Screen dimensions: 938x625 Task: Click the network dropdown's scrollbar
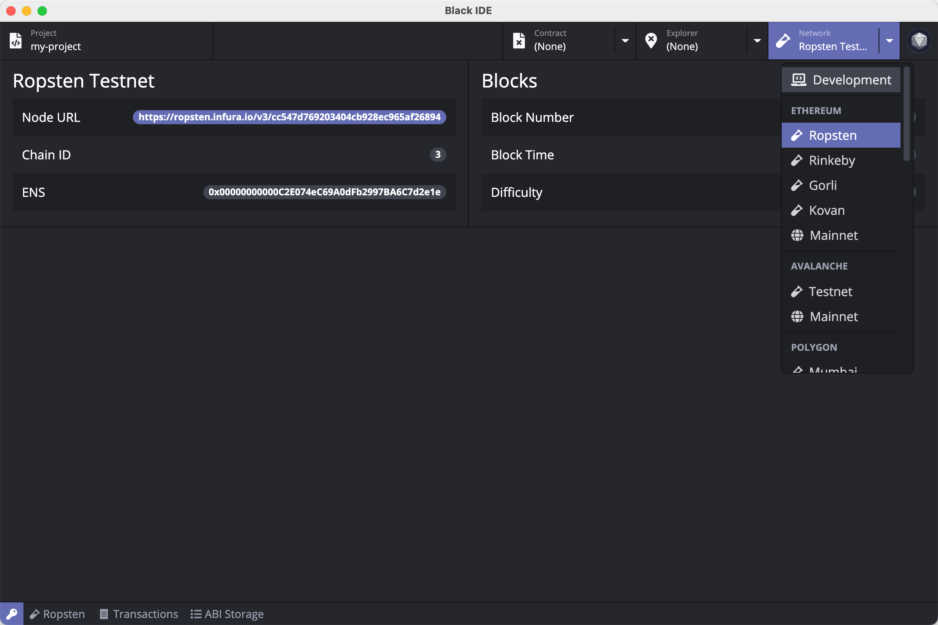pos(906,114)
